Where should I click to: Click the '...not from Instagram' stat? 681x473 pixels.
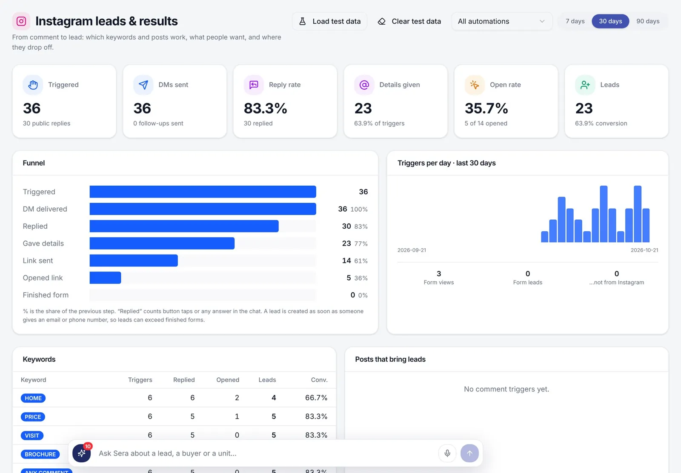[616, 278]
